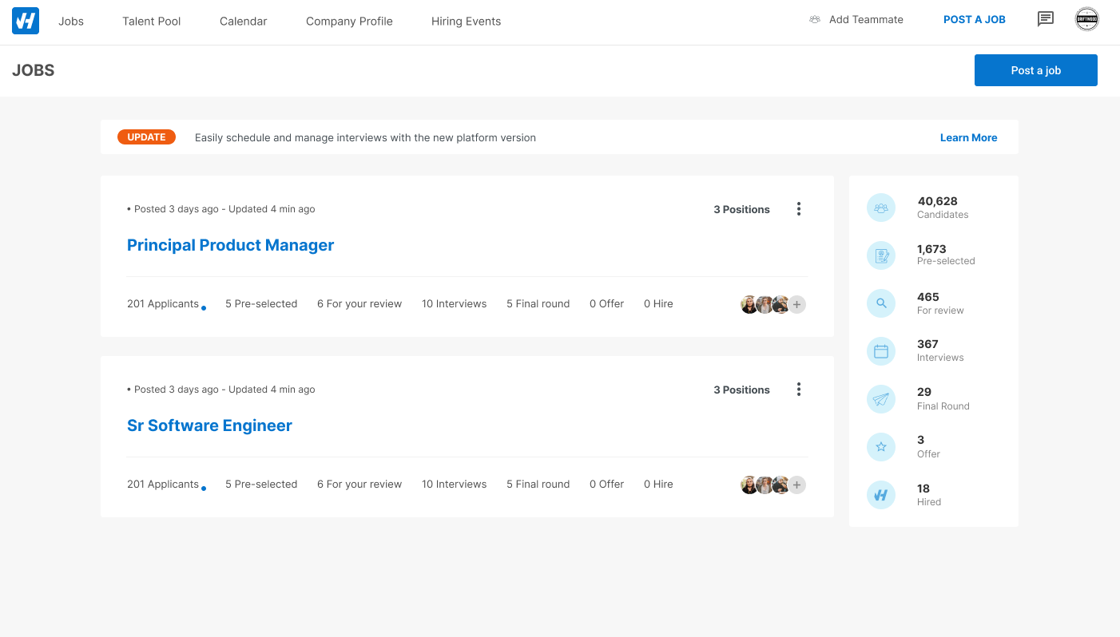The height and width of the screenshot is (637, 1120).
Task: Click the Pre-selected stat icon
Action: 881,255
